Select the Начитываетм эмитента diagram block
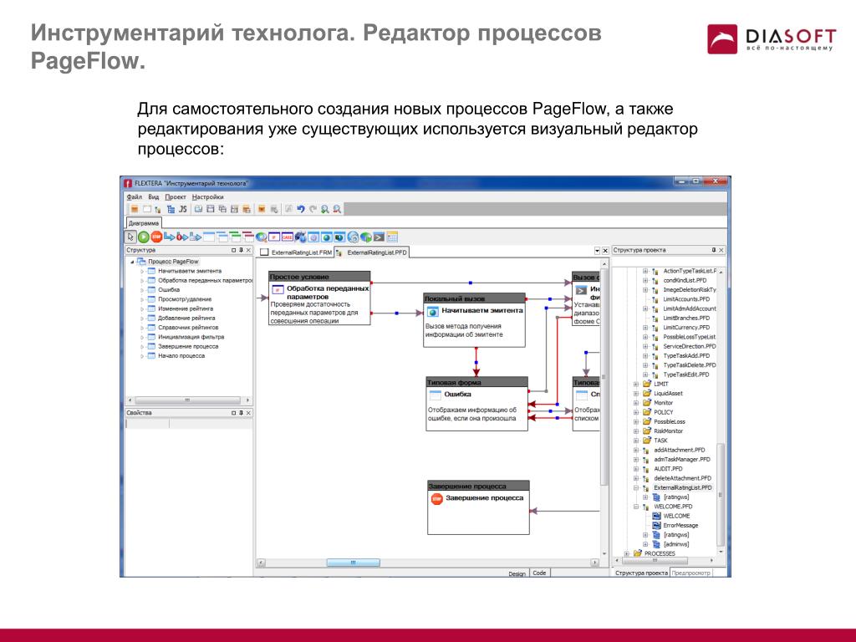 click(x=475, y=320)
